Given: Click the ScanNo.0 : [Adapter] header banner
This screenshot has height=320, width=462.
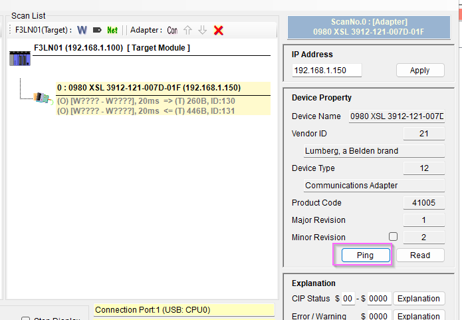Looking at the screenshot, I should click(x=368, y=27).
